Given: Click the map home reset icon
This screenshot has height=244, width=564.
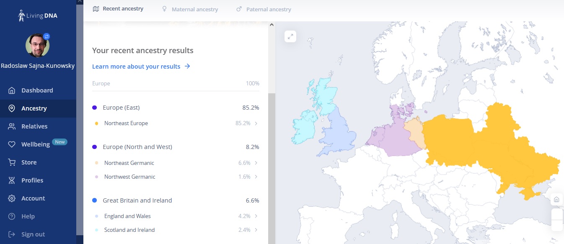Looking at the screenshot, I should (x=556, y=199).
